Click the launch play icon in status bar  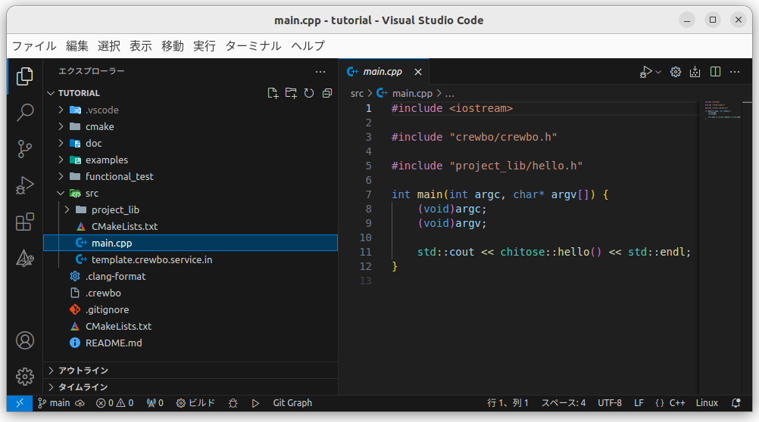pyautogui.click(x=255, y=403)
